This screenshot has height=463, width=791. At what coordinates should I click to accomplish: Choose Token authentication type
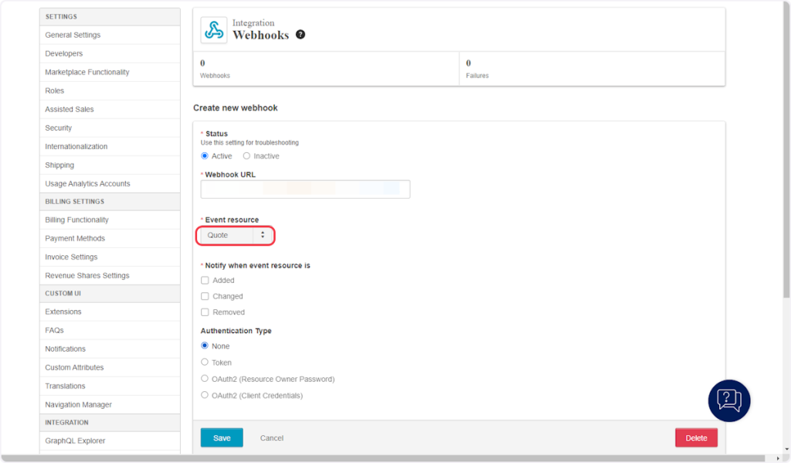pos(205,363)
